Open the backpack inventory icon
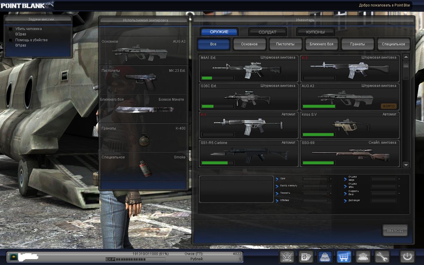This screenshot has width=424, height=265. [325, 257]
